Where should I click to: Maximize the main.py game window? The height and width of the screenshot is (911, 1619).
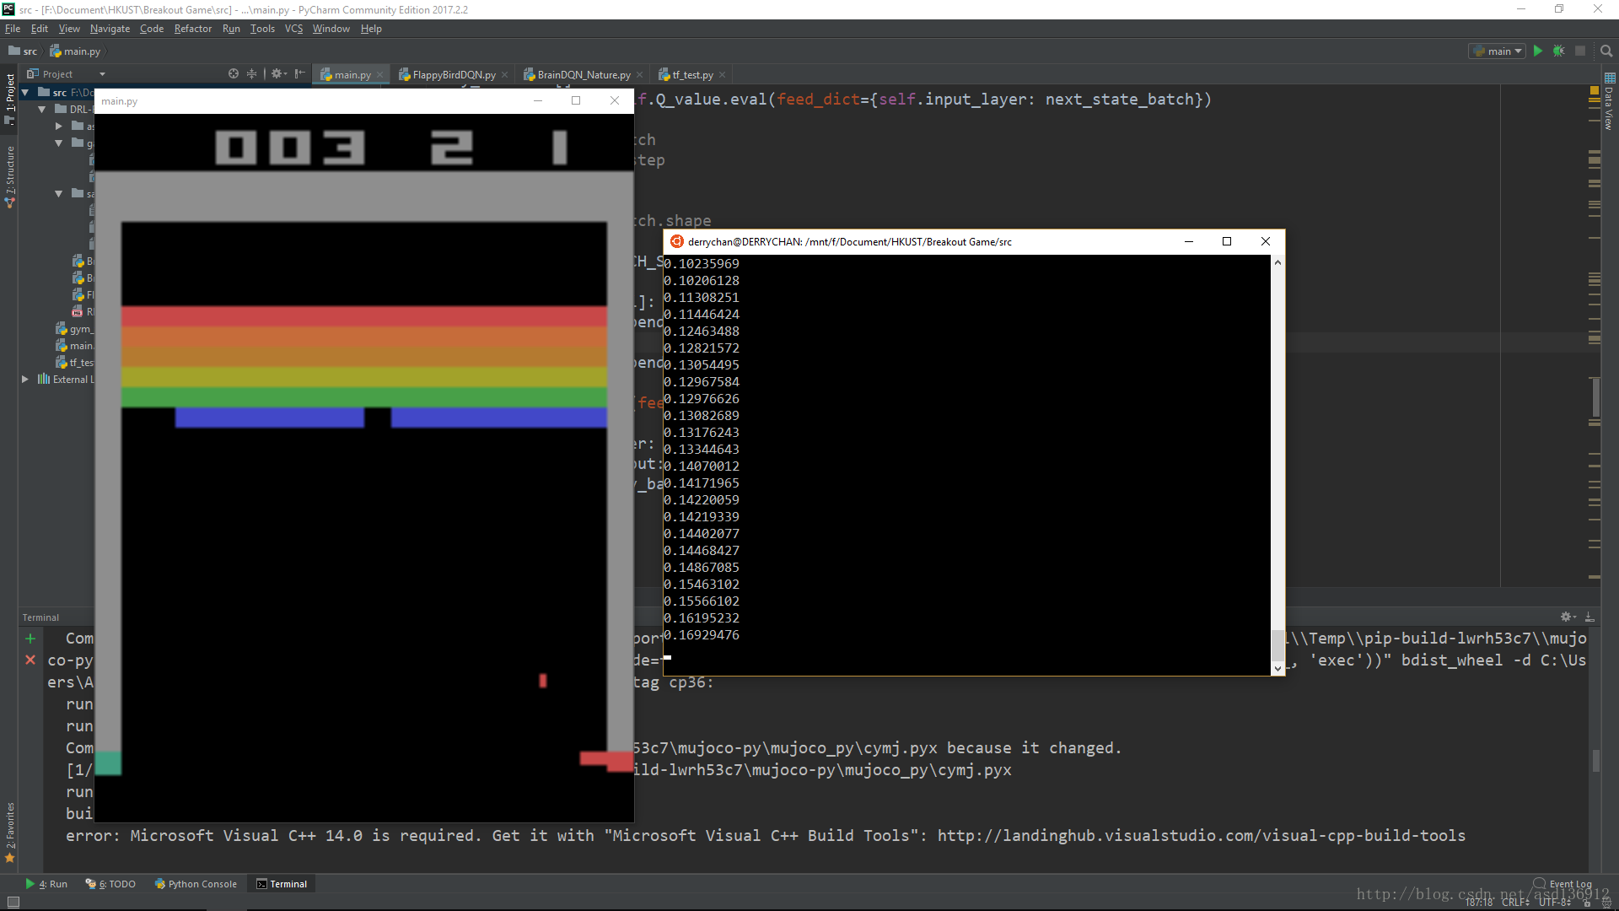click(576, 101)
